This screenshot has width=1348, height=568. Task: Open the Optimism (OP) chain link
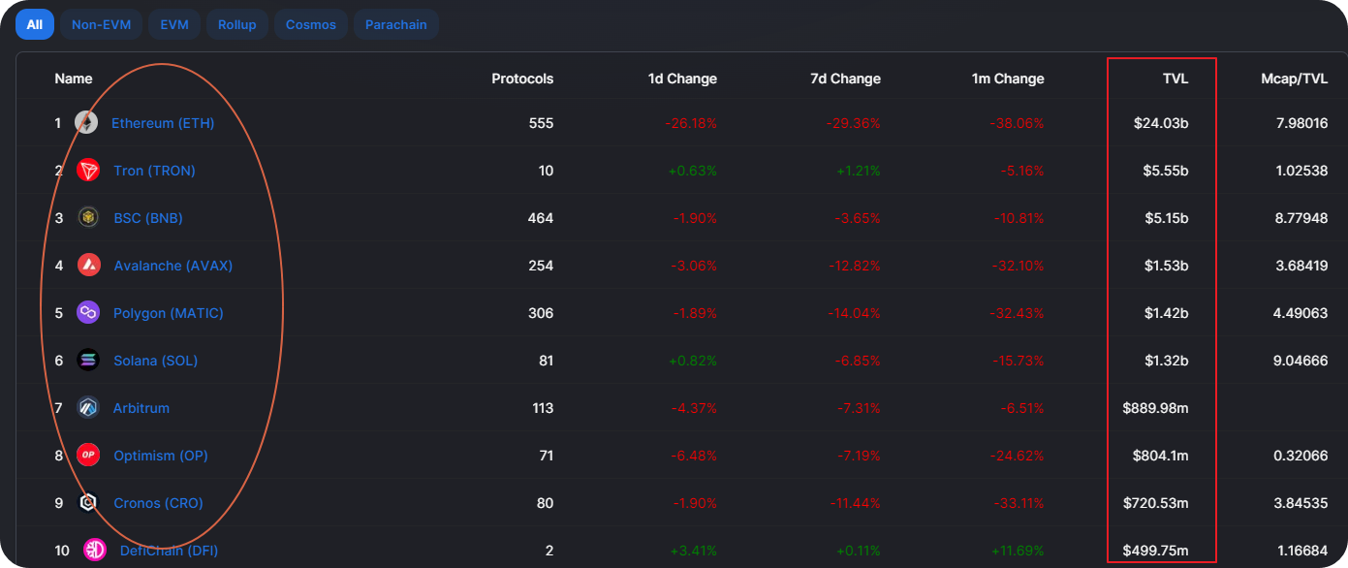pos(161,456)
